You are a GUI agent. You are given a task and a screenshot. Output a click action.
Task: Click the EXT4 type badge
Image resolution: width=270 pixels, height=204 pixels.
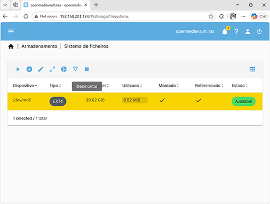point(58,101)
